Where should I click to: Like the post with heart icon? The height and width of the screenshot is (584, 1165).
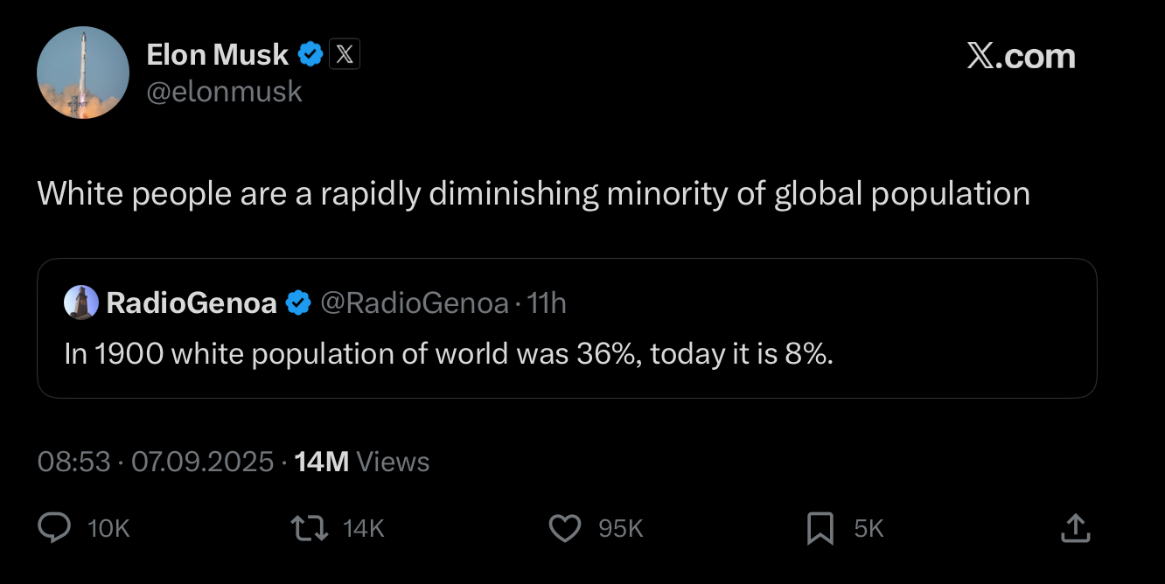coord(564,527)
